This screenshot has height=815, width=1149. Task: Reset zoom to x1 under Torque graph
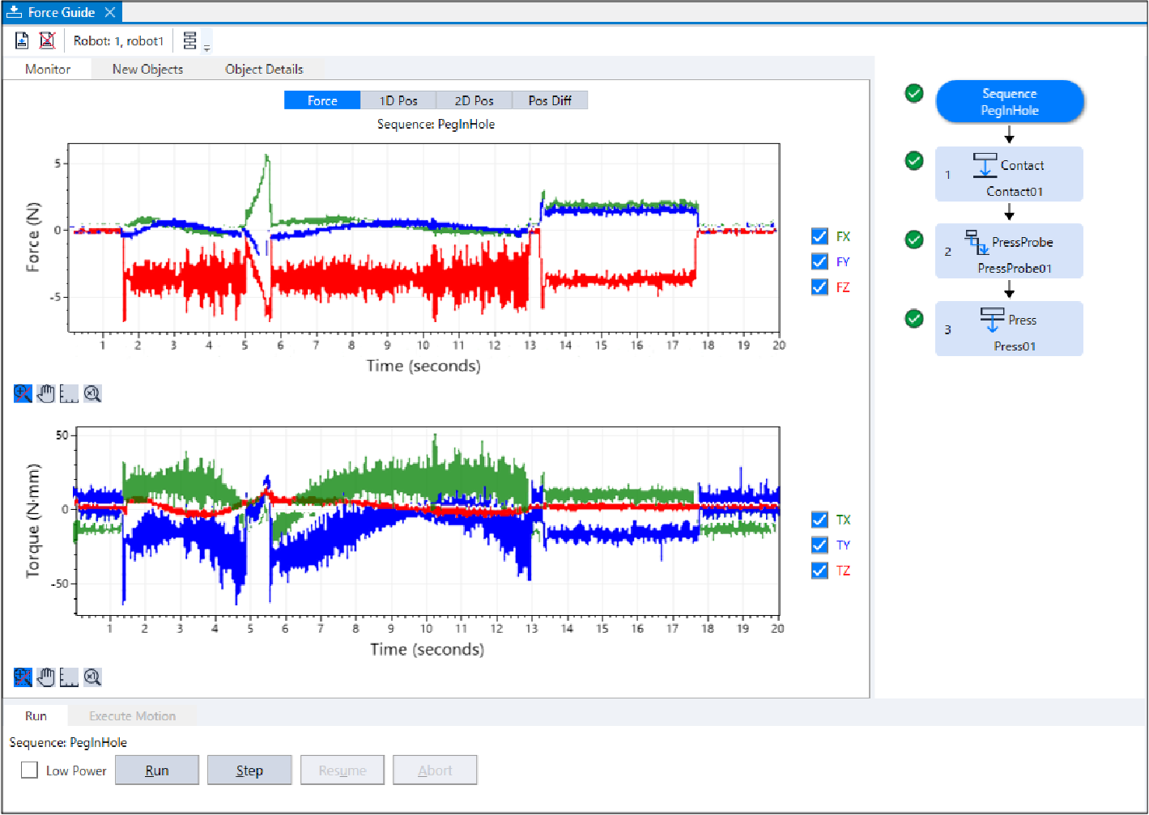(x=92, y=677)
